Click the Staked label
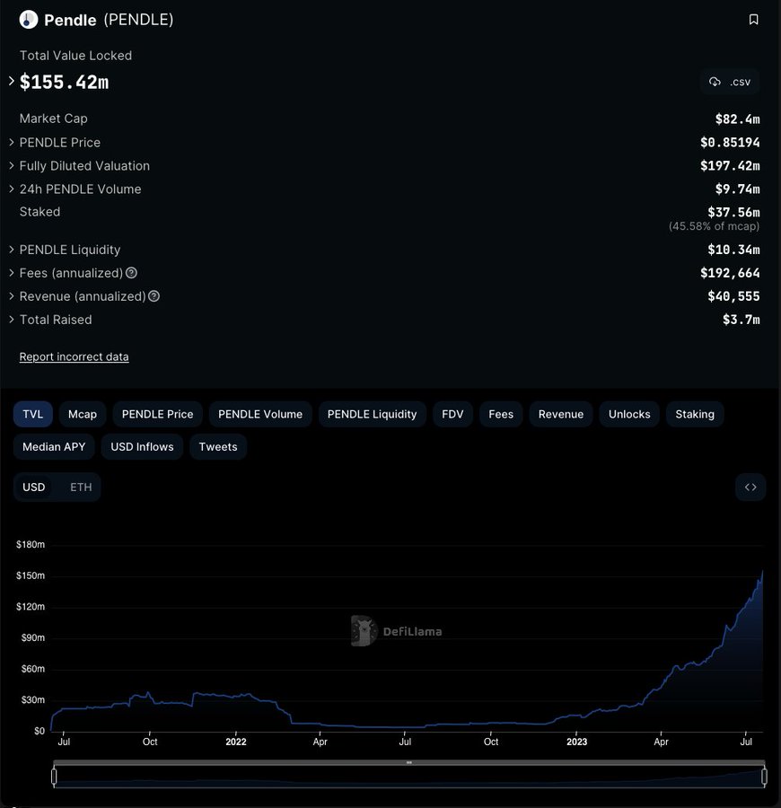This screenshot has height=808, width=781. tap(39, 212)
